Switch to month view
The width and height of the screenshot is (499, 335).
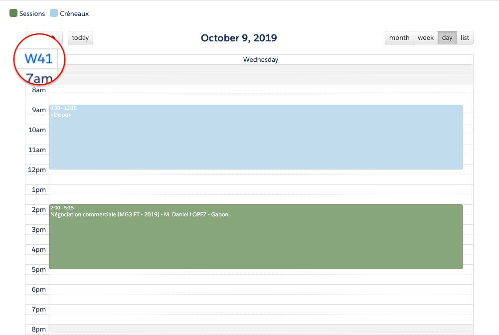tap(399, 38)
